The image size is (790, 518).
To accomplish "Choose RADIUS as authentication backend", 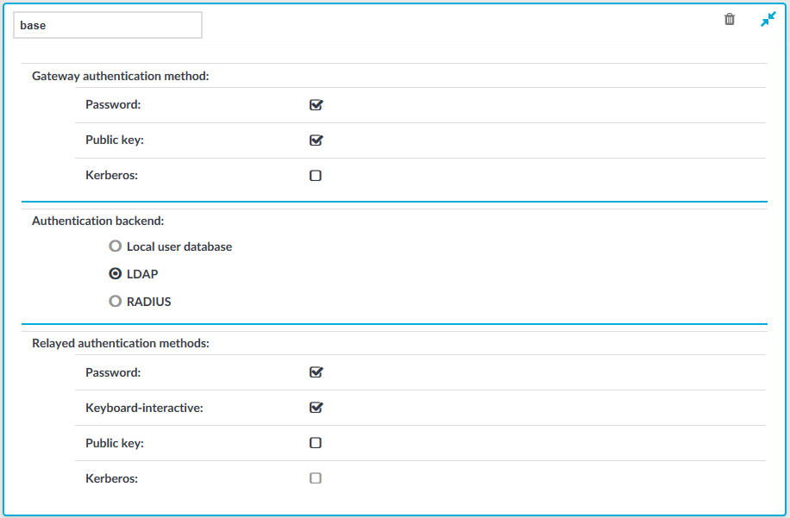I will (116, 301).
